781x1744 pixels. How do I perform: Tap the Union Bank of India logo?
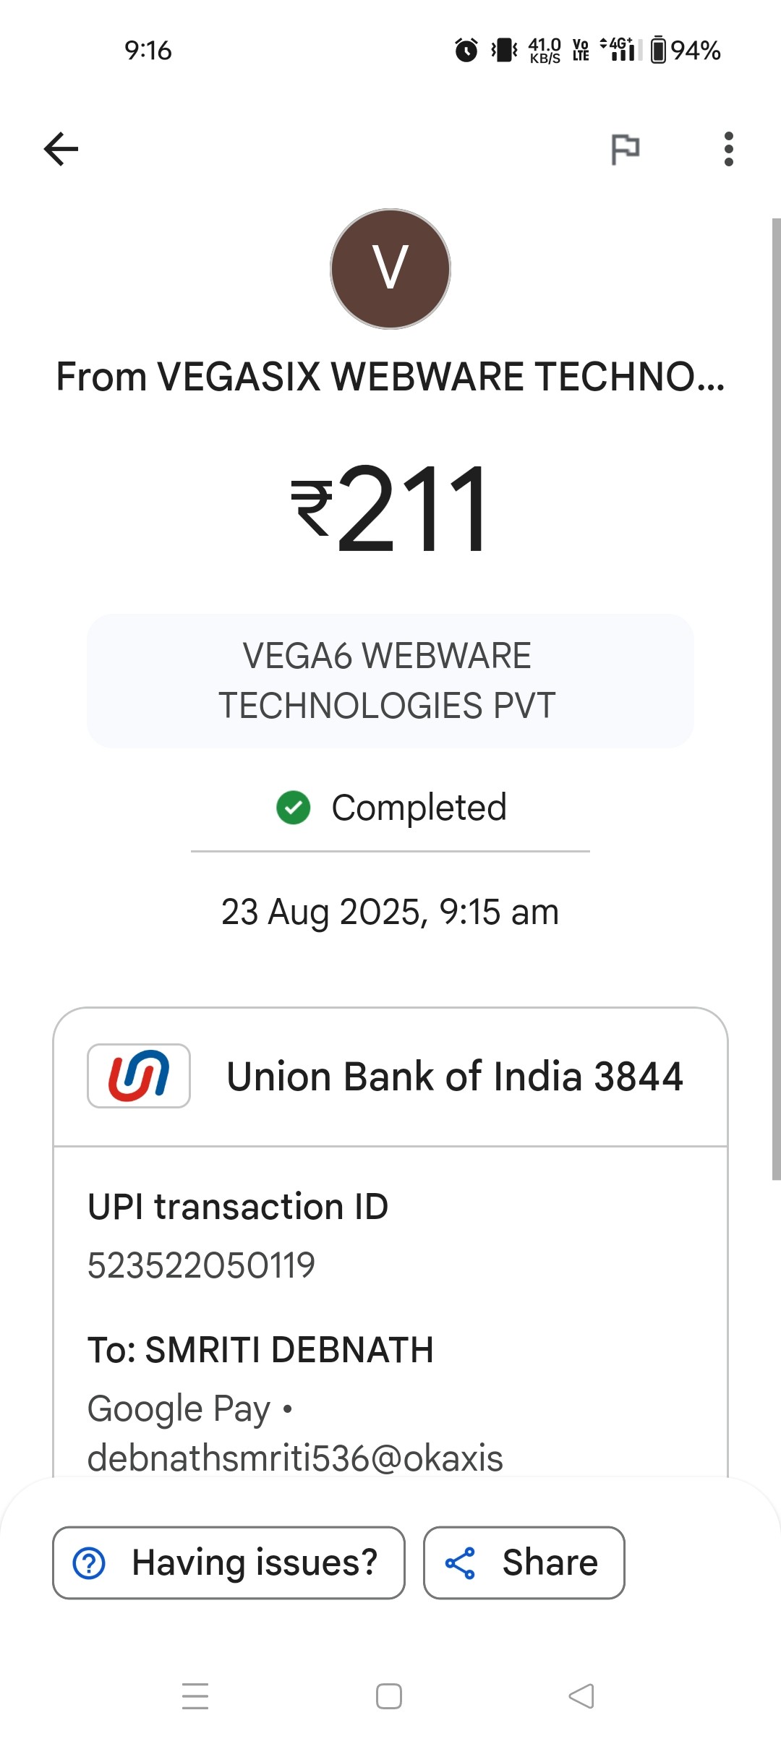pos(139,1076)
